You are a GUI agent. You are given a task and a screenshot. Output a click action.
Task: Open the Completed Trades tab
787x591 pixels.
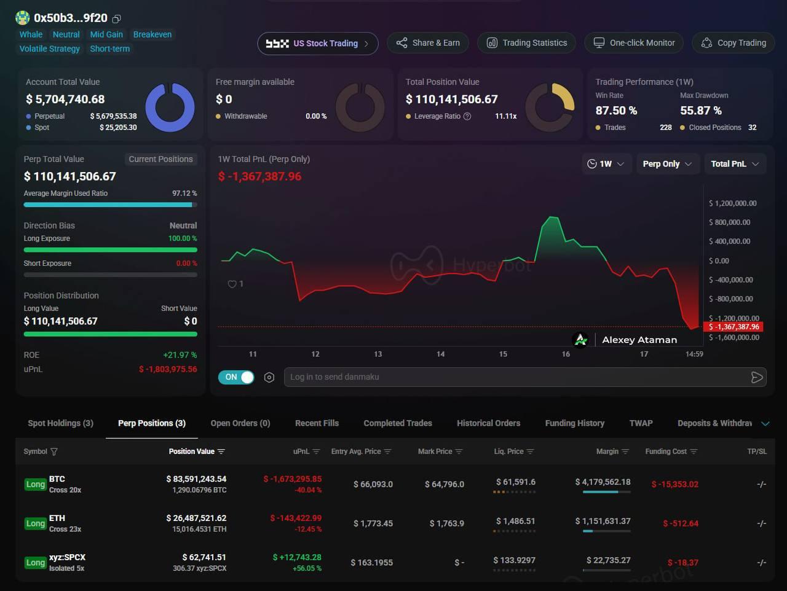[398, 423]
